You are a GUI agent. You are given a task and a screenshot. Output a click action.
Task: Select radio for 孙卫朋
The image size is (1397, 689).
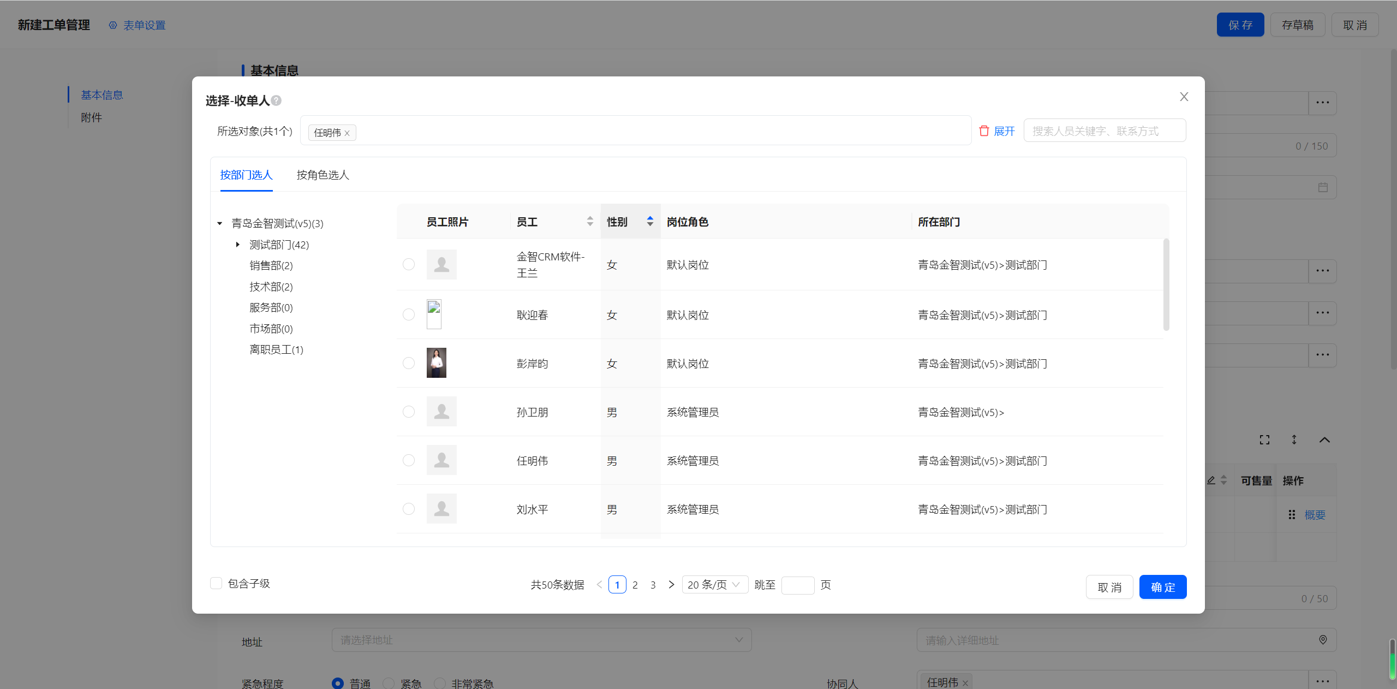point(409,412)
